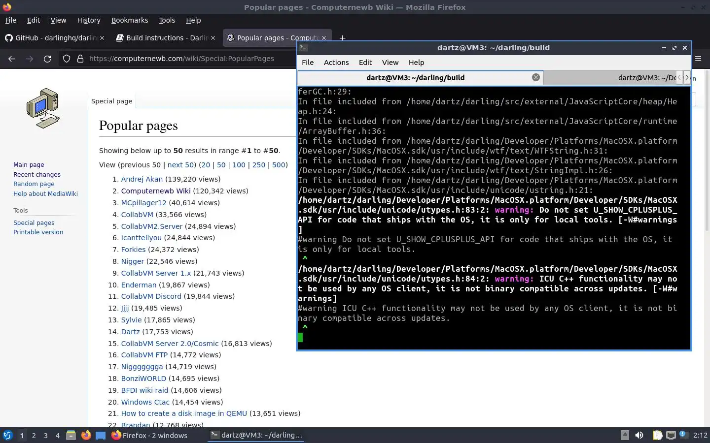This screenshot has height=443, width=710.
Task: Reload the Popular pages tab
Action: click(x=47, y=59)
